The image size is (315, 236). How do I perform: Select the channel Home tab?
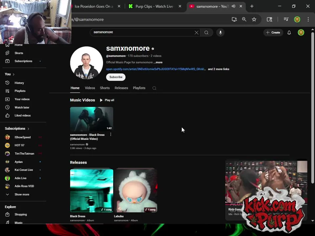pyautogui.click(x=75, y=88)
